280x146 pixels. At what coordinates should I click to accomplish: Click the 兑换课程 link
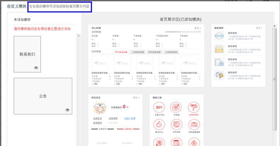pyautogui.click(x=113, y=118)
